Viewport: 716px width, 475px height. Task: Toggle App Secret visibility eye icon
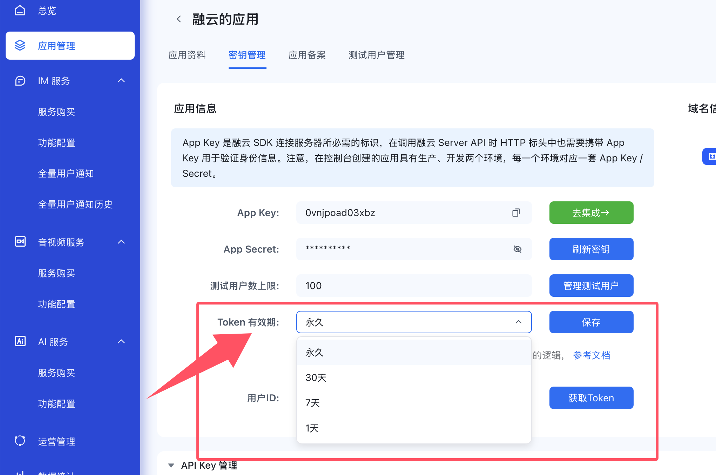tap(517, 249)
